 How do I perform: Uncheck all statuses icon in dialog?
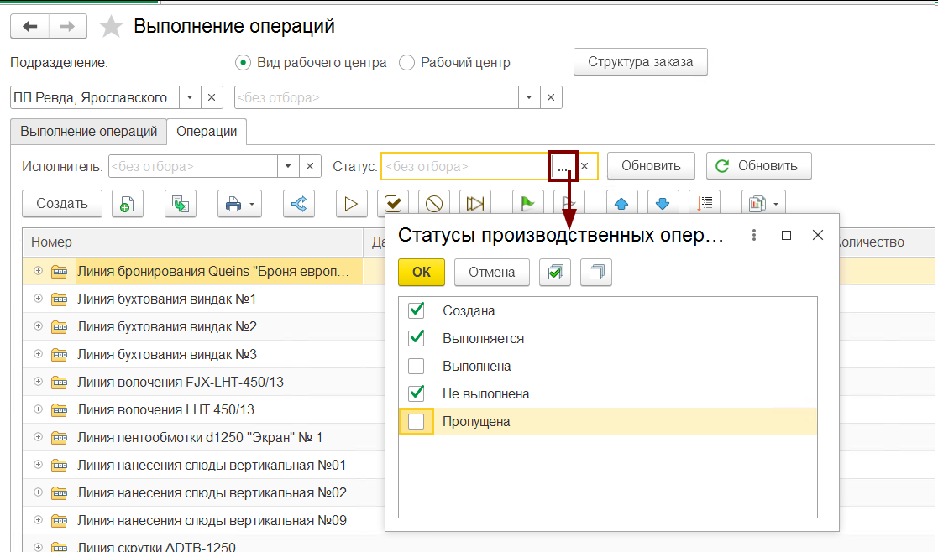coord(596,273)
